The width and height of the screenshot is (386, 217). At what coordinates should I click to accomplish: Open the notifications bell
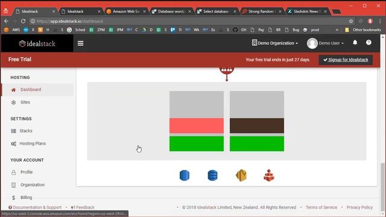tap(355, 43)
